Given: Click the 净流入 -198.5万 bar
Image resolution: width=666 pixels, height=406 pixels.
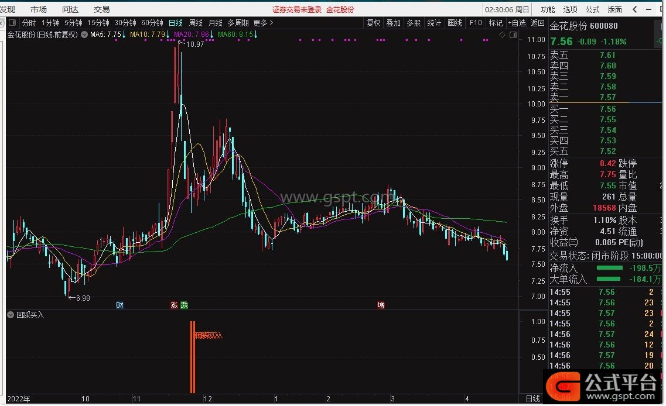Looking at the screenshot, I should [610, 268].
